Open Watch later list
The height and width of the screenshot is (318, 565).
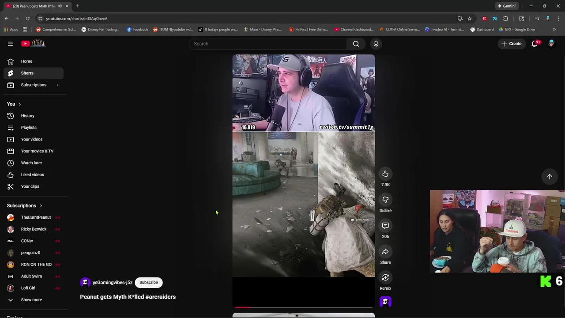(x=34, y=163)
